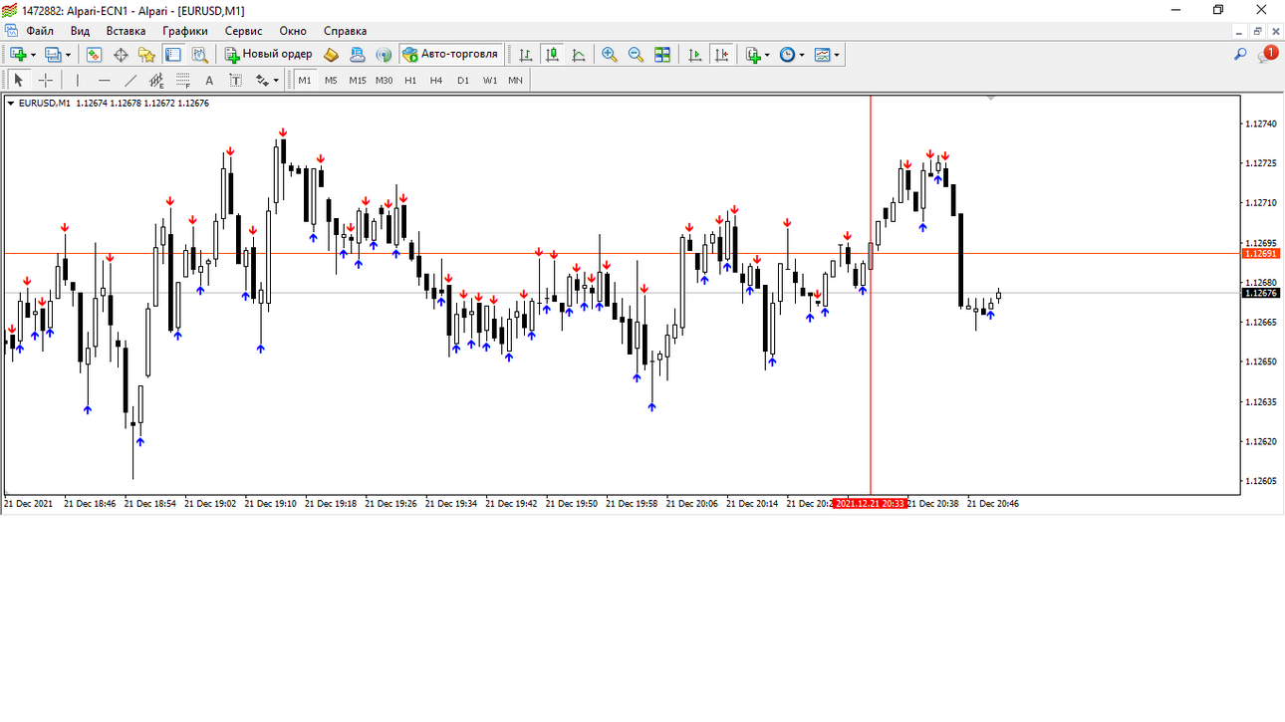Click the Arrows objects icon
The height and width of the screenshot is (722, 1285).
[262, 81]
